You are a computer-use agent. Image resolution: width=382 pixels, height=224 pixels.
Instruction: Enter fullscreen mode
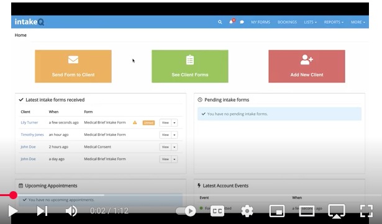[366, 211]
